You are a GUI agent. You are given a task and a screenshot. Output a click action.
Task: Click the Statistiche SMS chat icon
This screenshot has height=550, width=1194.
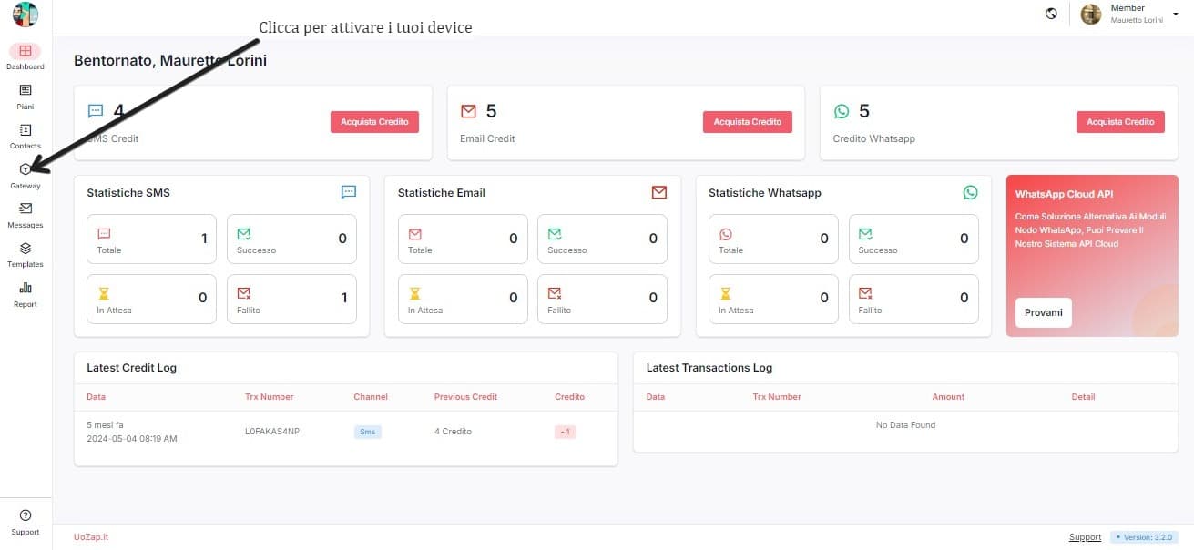coord(348,192)
